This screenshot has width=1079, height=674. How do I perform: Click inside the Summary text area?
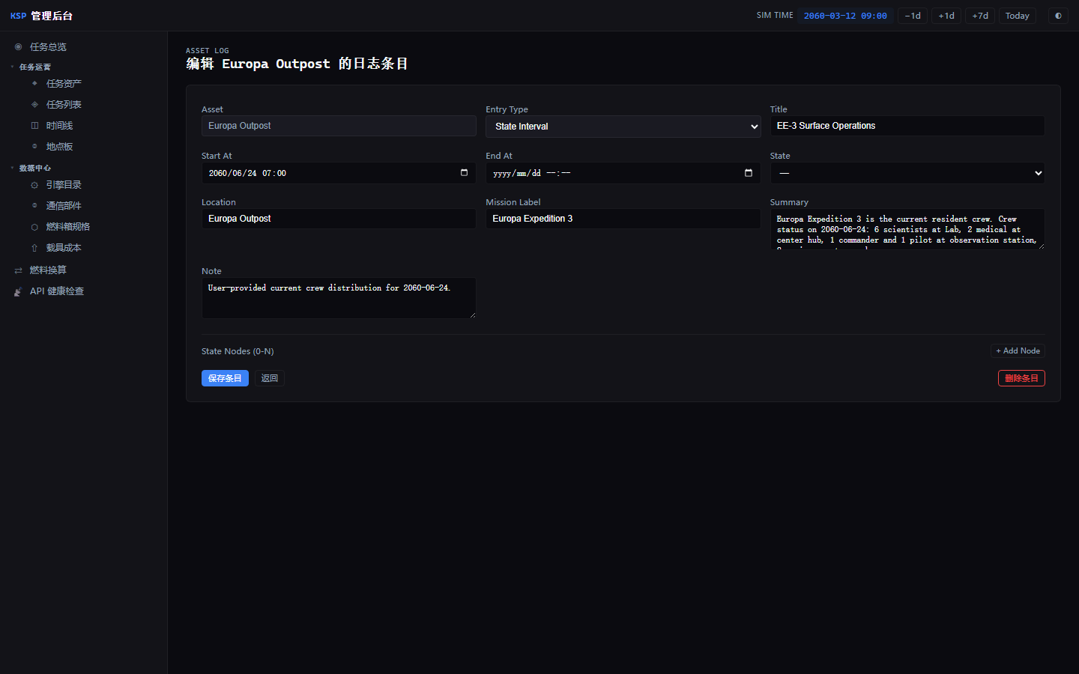[x=907, y=229]
